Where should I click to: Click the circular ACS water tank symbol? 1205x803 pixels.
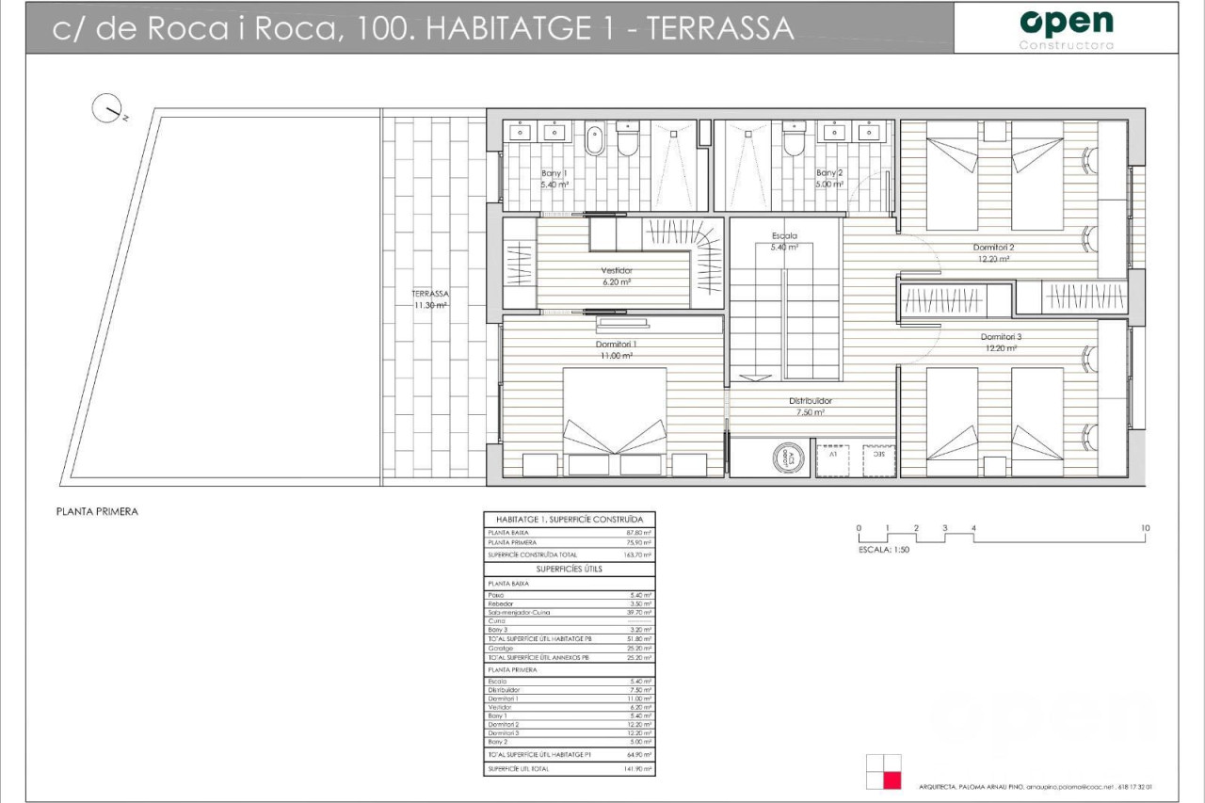point(784,458)
